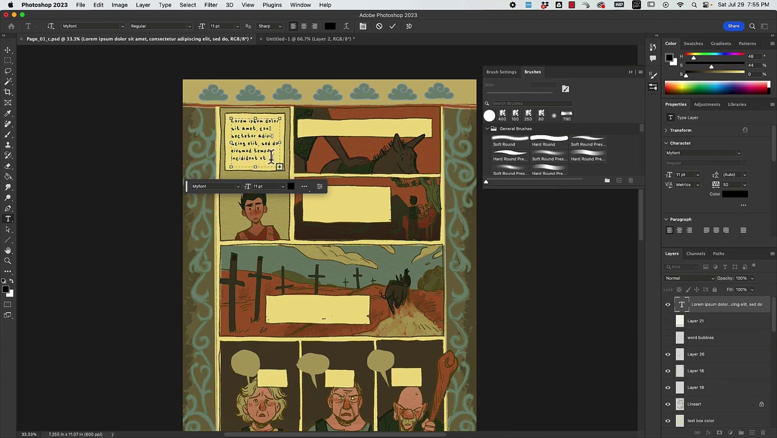Viewport: 777px width, 438px height.
Task: Select the Lasso tool
Action: 8,71
